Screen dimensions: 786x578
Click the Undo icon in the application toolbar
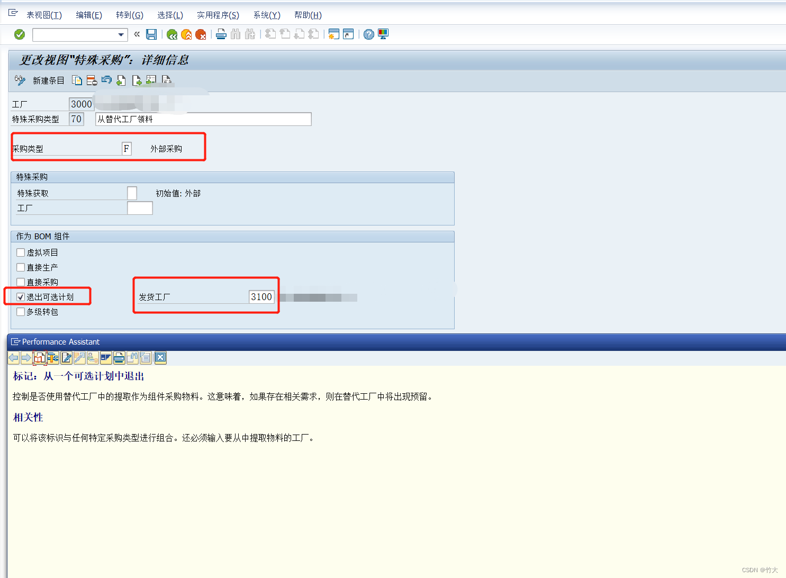pyautogui.click(x=106, y=80)
